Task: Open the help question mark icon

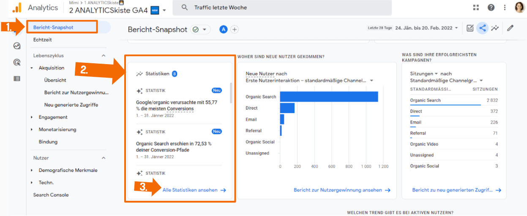Action: coord(491,8)
